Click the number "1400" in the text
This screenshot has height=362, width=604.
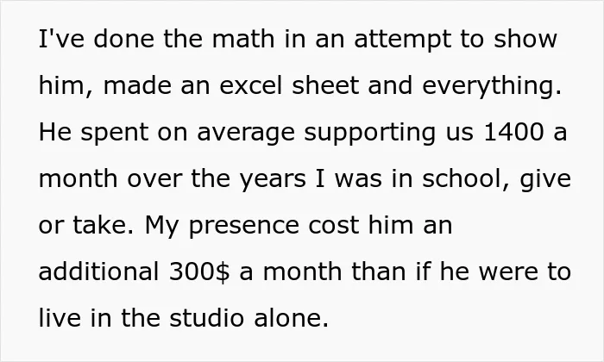[513, 132]
